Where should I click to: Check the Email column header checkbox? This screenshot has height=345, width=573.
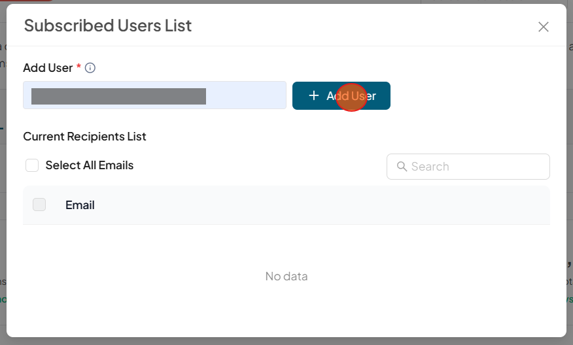click(39, 205)
